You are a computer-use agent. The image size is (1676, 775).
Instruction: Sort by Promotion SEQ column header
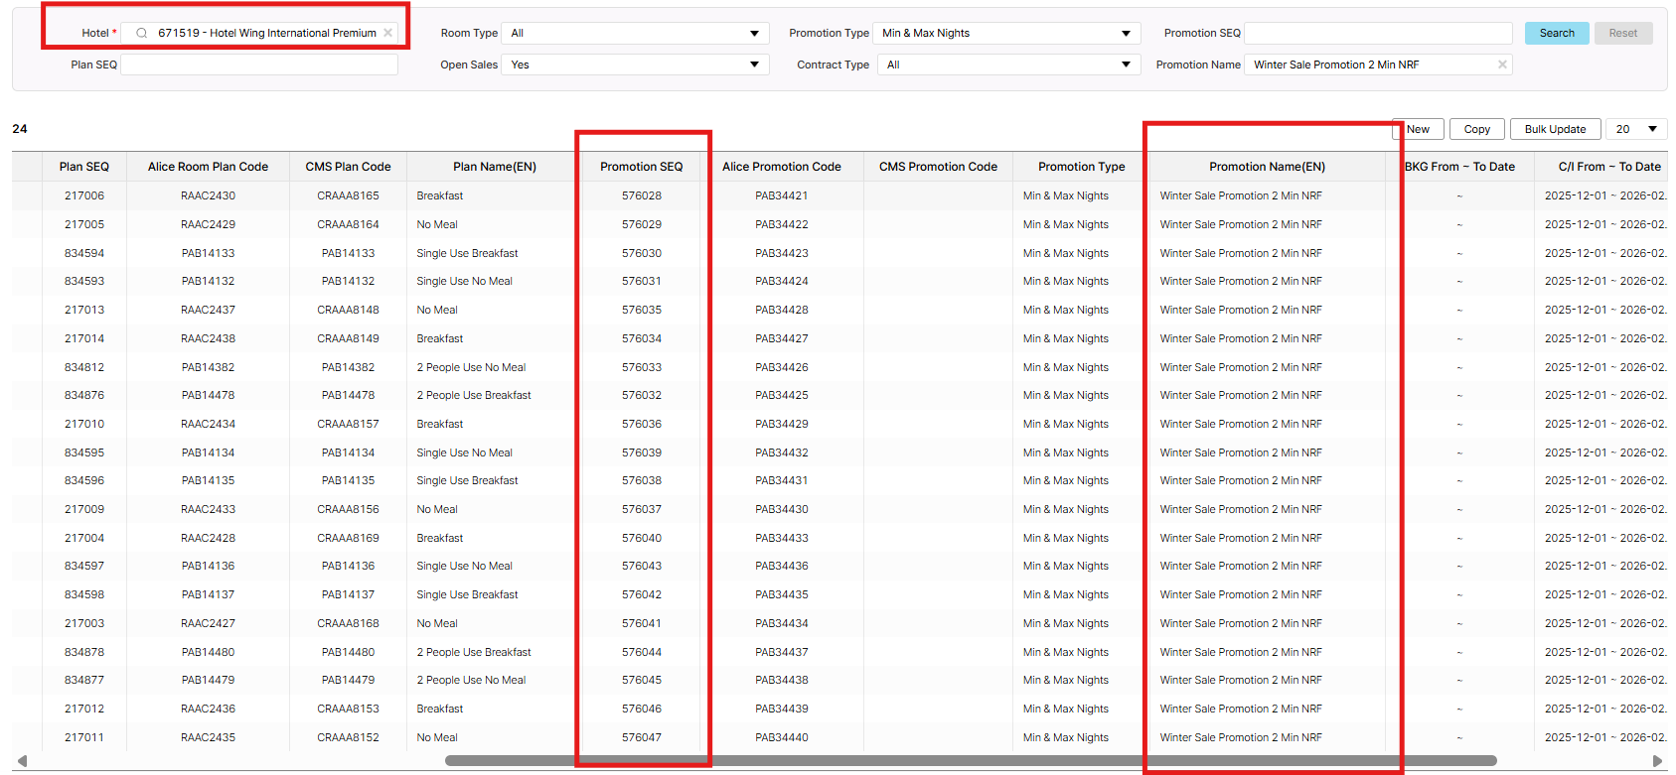642,167
